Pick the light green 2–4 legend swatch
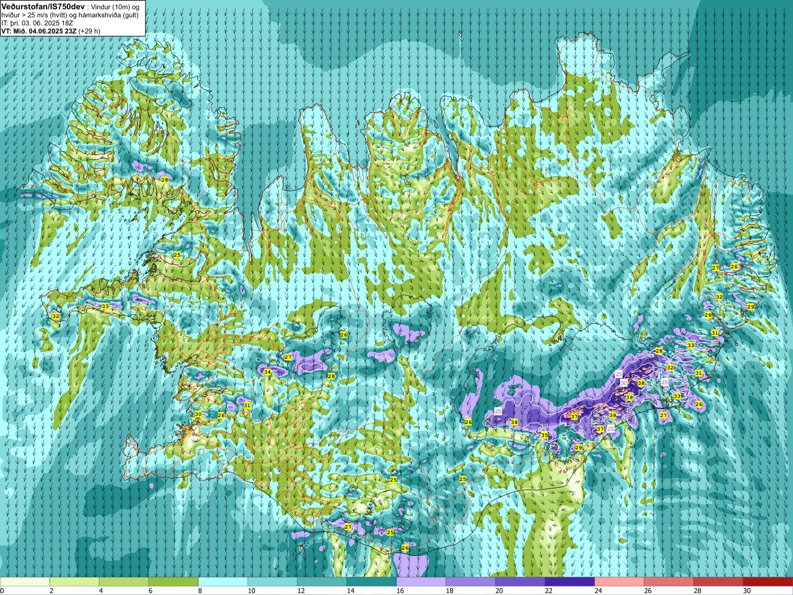 pyautogui.click(x=74, y=582)
